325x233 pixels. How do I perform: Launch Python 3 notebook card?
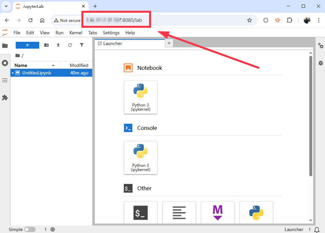(x=141, y=97)
